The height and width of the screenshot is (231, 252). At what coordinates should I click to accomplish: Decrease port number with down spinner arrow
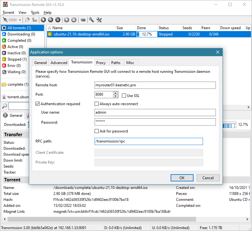116,96
